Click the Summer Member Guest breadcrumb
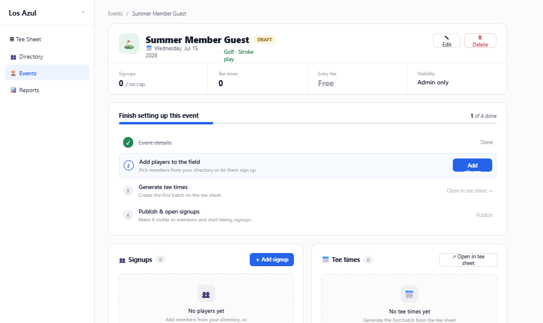Viewport: 543px width, 323px height. pos(159,14)
